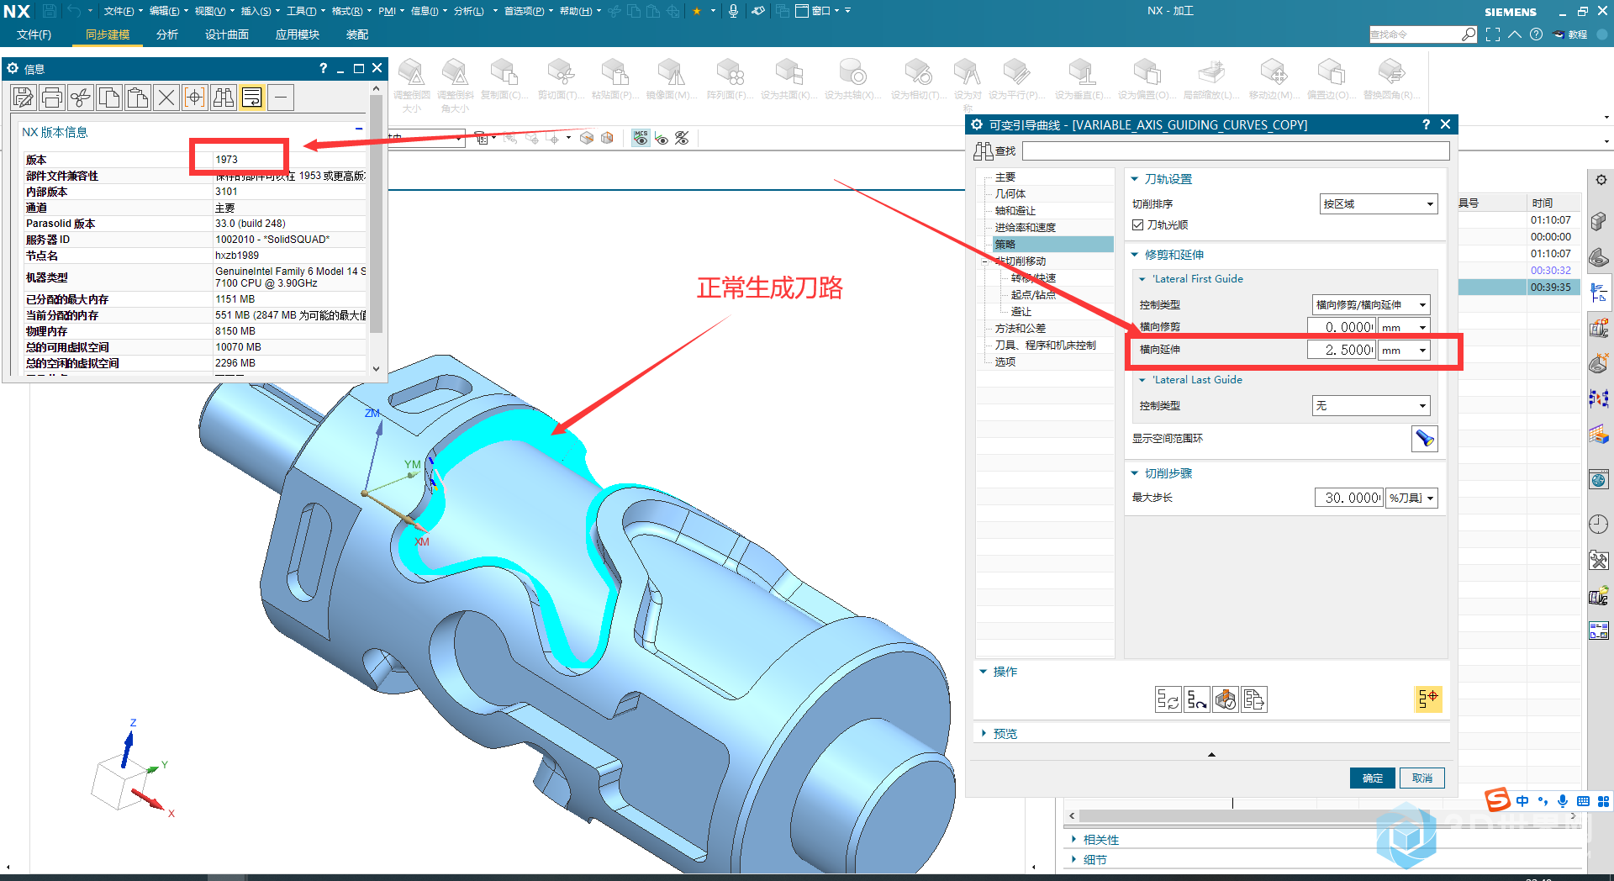Toggle the crossed-out eye hide icon in view toolbar
Viewport: 1614px width, 881px height.
682,138
